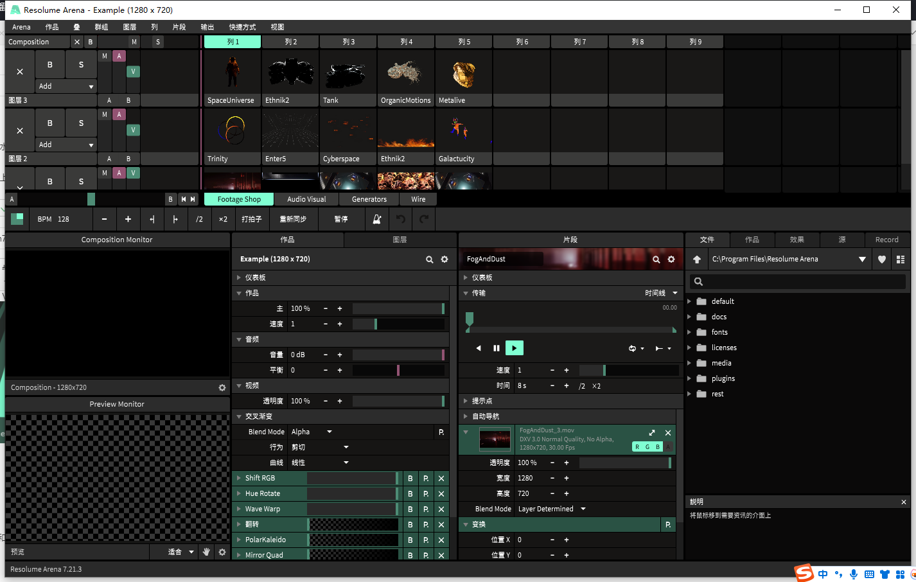Viewport: 916px width, 582px height.
Task: Nudge tempo forward with the right nudge icon
Action: [175, 219]
